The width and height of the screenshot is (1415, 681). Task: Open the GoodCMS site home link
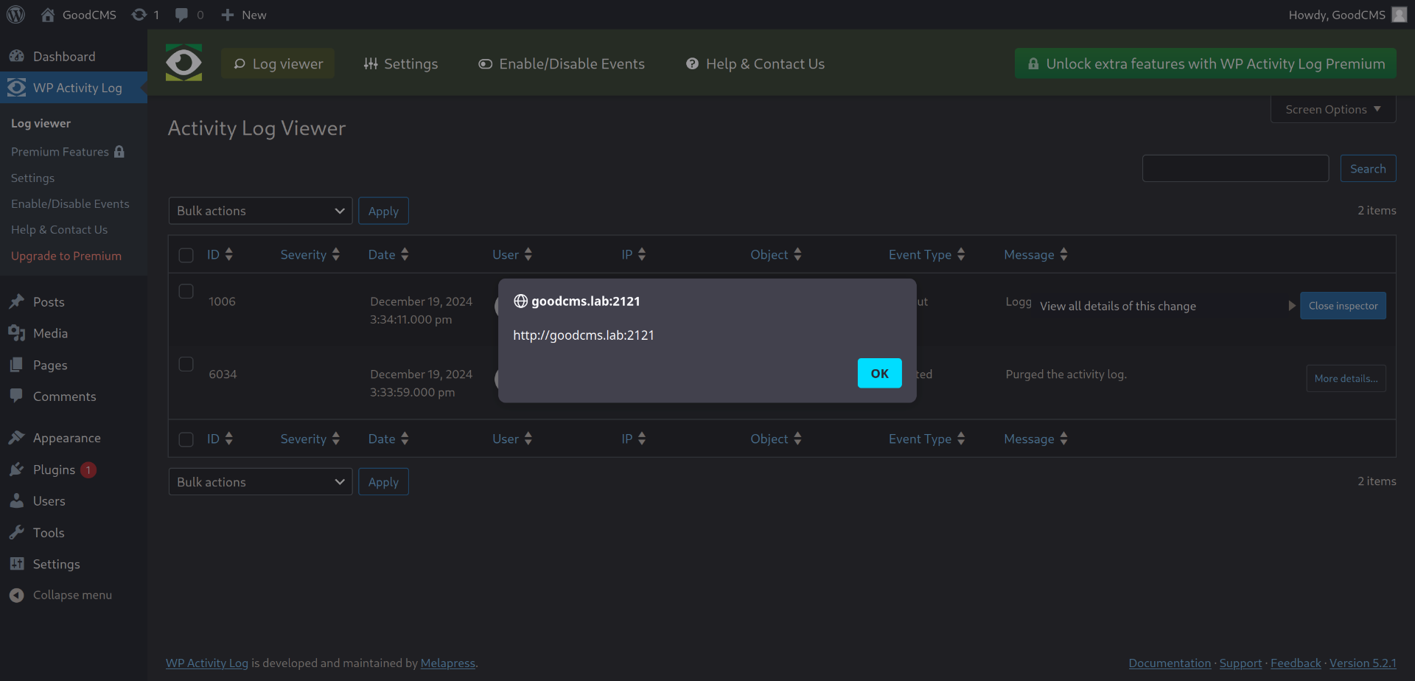pyautogui.click(x=79, y=15)
